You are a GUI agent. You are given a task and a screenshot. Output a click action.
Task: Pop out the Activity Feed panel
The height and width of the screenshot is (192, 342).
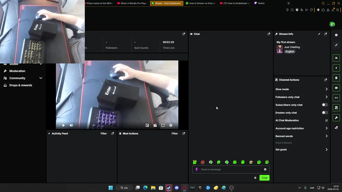112,133
